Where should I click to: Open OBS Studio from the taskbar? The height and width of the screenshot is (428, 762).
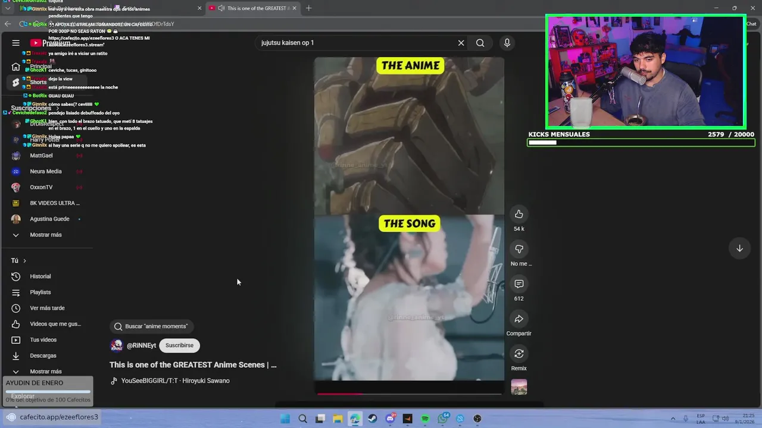tap(477, 418)
